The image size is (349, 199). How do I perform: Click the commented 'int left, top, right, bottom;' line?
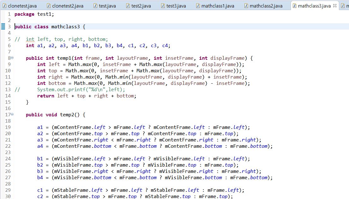(x=61, y=39)
